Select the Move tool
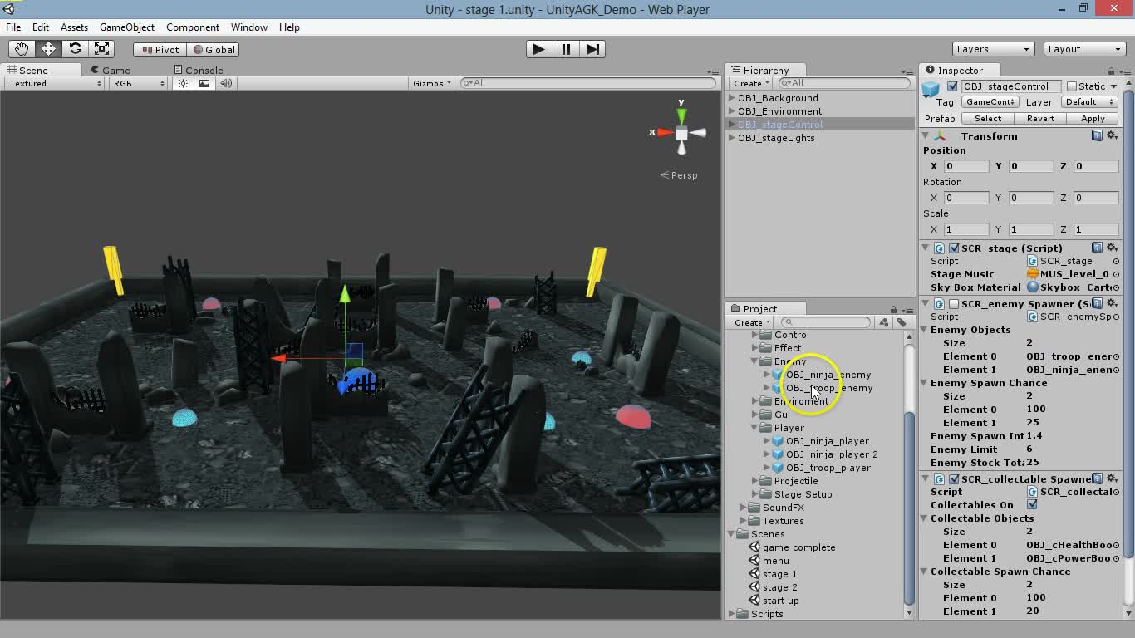Viewport: 1135px width, 638px height. point(47,48)
